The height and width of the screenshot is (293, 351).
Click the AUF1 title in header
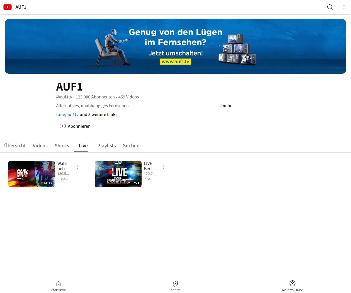[x=21, y=7]
